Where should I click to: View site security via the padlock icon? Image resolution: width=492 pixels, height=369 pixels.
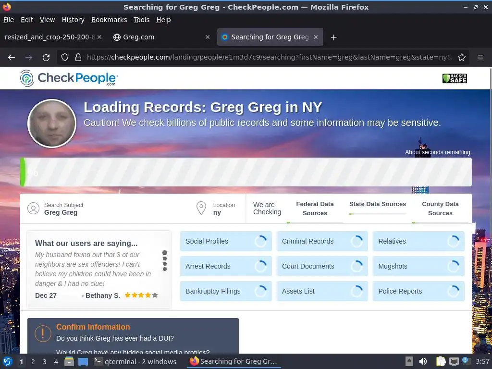[x=78, y=57]
